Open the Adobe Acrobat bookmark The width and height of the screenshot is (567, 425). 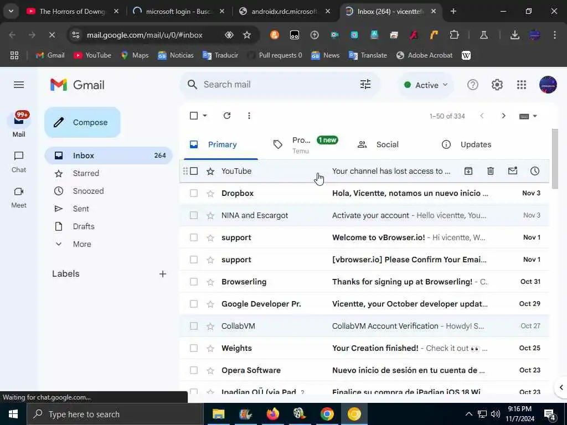pyautogui.click(x=425, y=55)
